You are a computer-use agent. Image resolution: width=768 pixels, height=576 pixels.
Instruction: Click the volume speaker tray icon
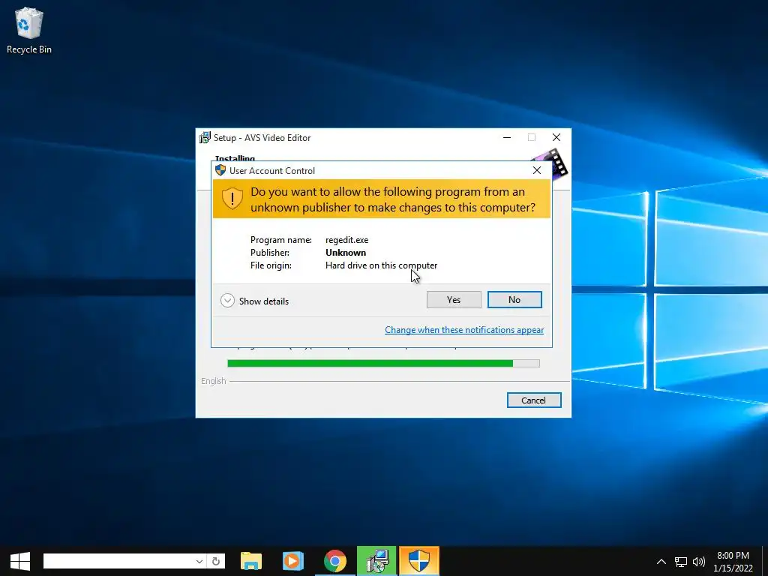(x=699, y=561)
